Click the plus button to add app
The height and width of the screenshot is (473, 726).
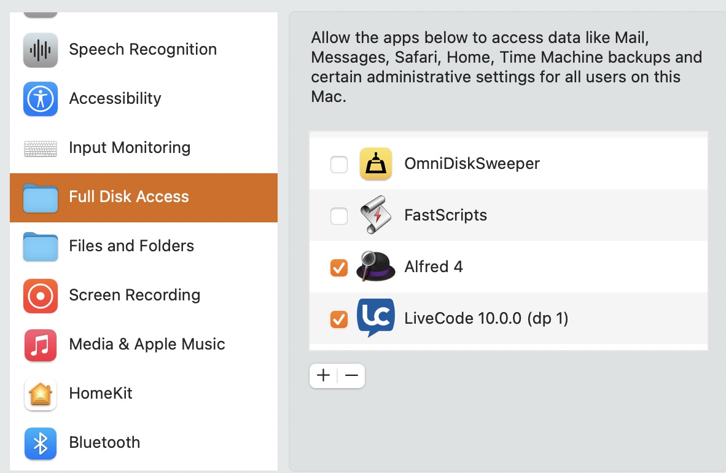click(x=324, y=375)
